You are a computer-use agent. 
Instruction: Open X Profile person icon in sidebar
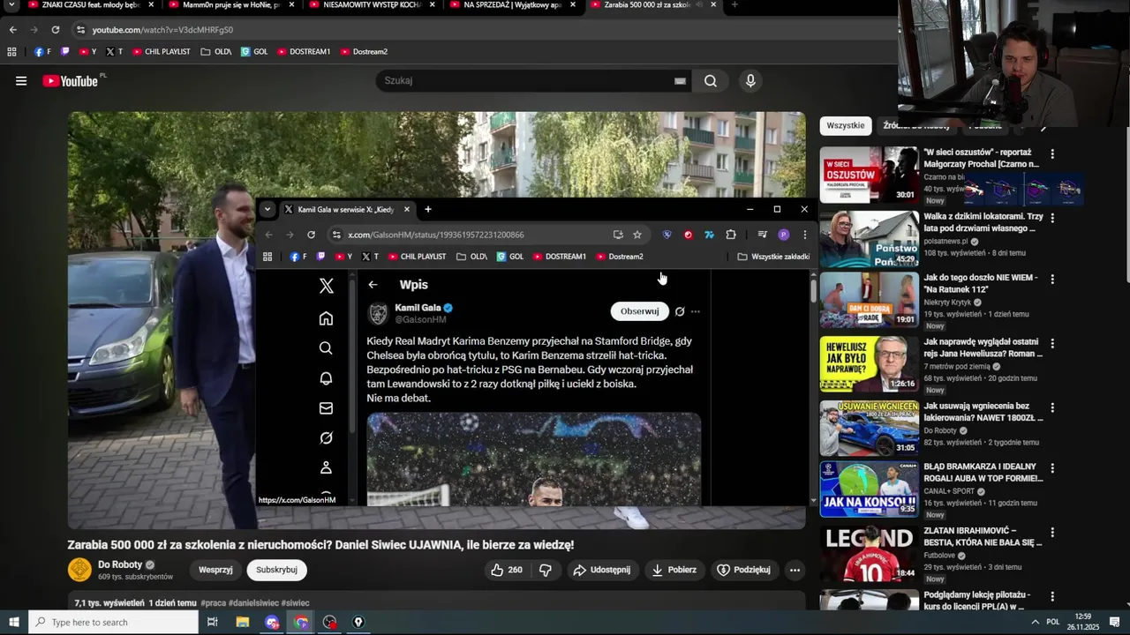326,467
